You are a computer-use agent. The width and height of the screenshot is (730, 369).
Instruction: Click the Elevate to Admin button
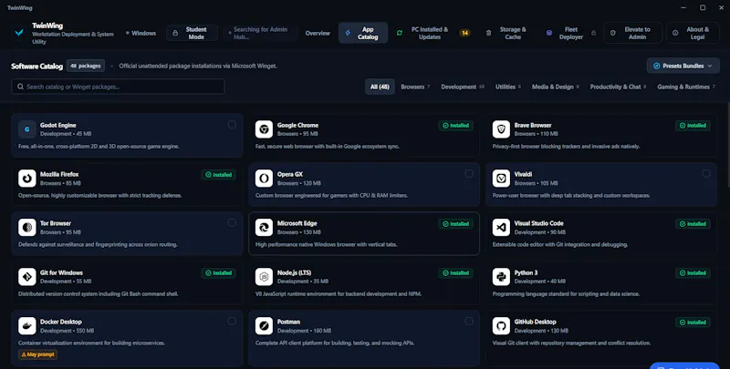[633, 33]
